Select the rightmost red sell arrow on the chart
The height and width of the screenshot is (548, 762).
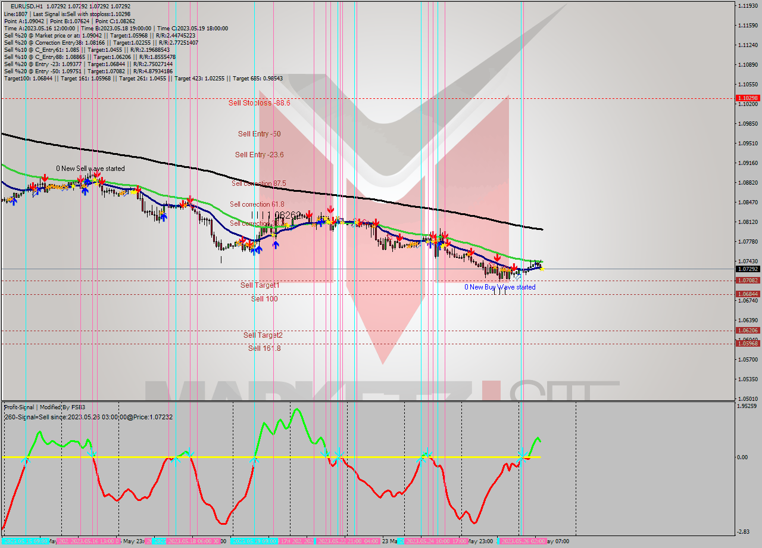tap(513, 269)
